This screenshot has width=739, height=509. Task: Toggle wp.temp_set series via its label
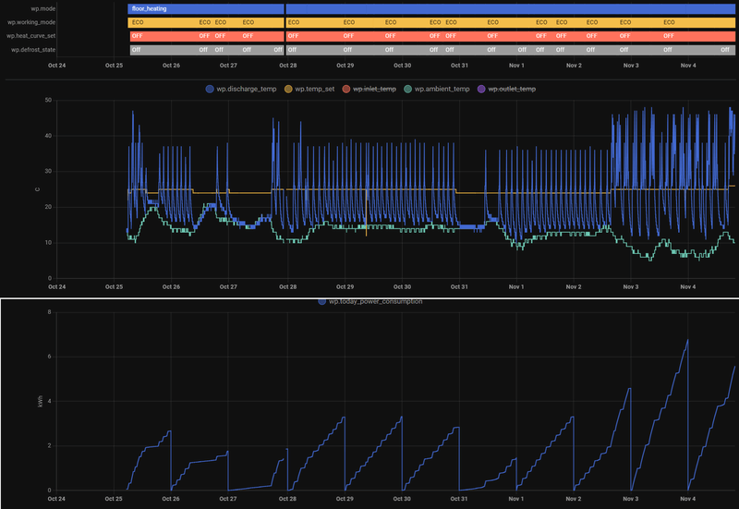pos(315,89)
